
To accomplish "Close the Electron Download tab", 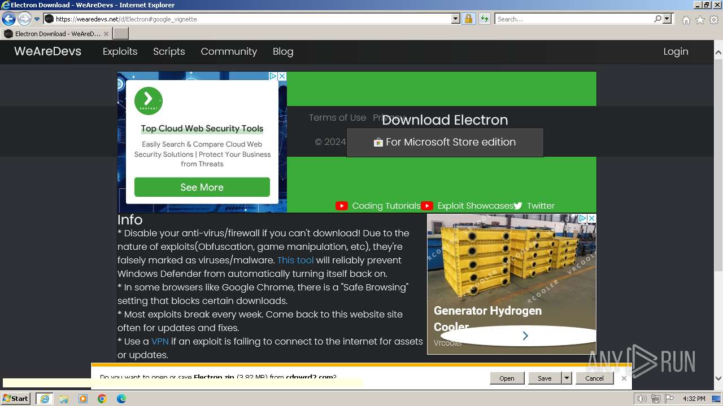I will pyautogui.click(x=106, y=34).
